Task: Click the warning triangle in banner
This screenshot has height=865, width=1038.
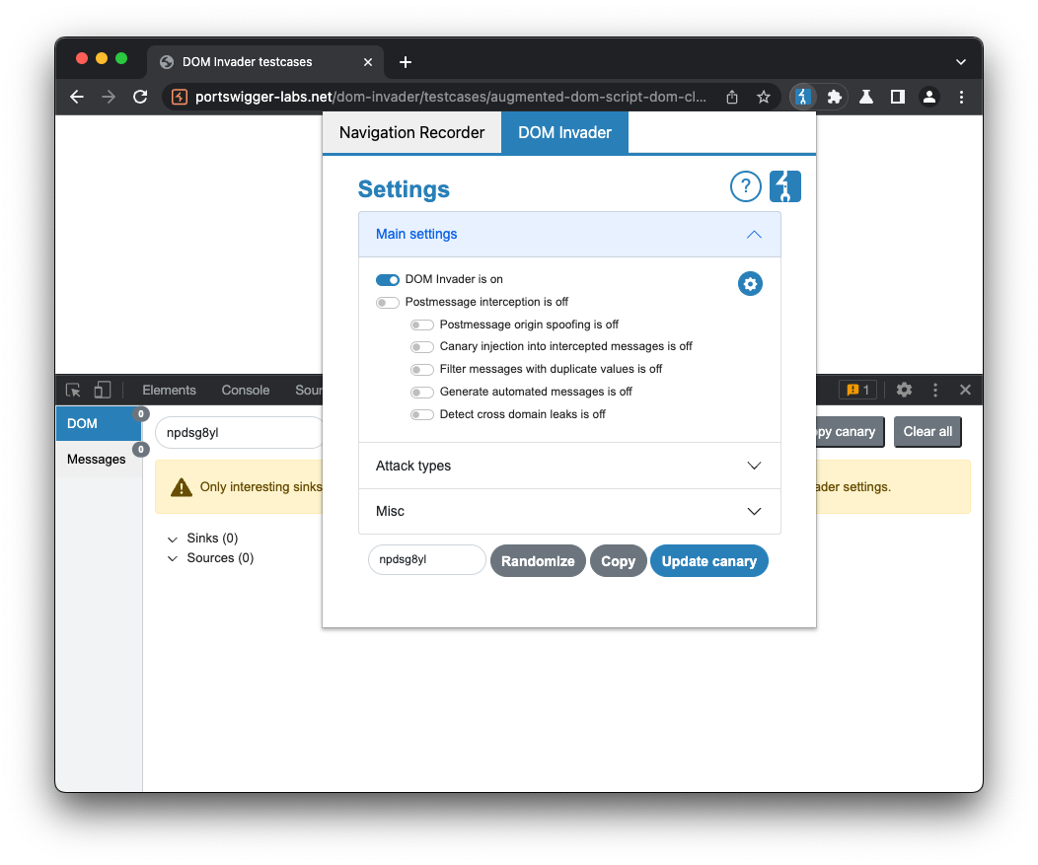Action: click(x=182, y=488)
